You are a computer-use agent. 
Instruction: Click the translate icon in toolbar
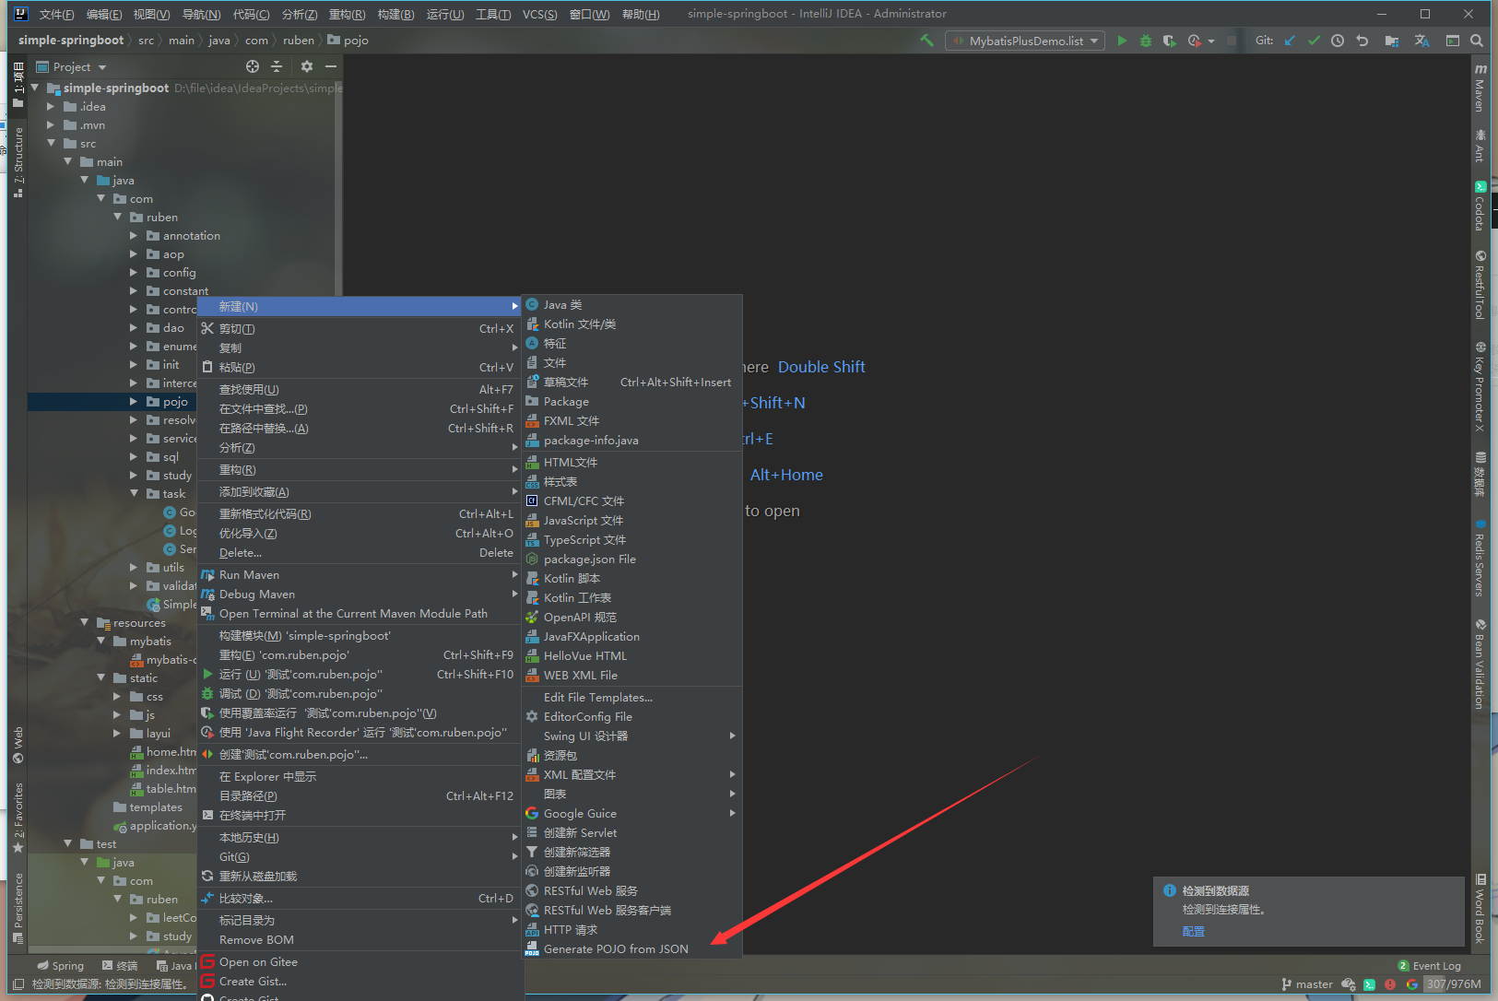click(x=1421, y=41)
